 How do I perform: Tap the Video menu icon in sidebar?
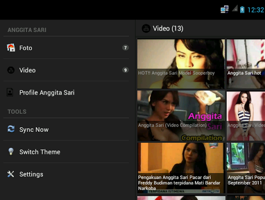tap(11, 70)
